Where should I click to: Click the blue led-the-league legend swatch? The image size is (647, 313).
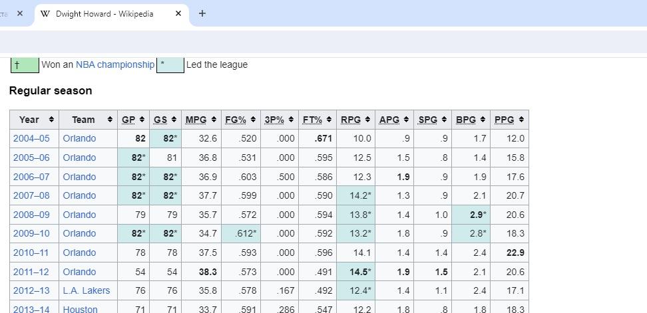170,65
